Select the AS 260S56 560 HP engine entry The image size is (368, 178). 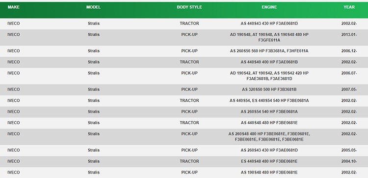point(269,51)
